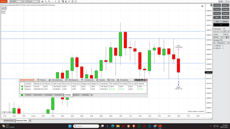The height and width of the screenshot is (129, 230).
Task: Open the indicators icon in chart toolbar
Action: 66,2
